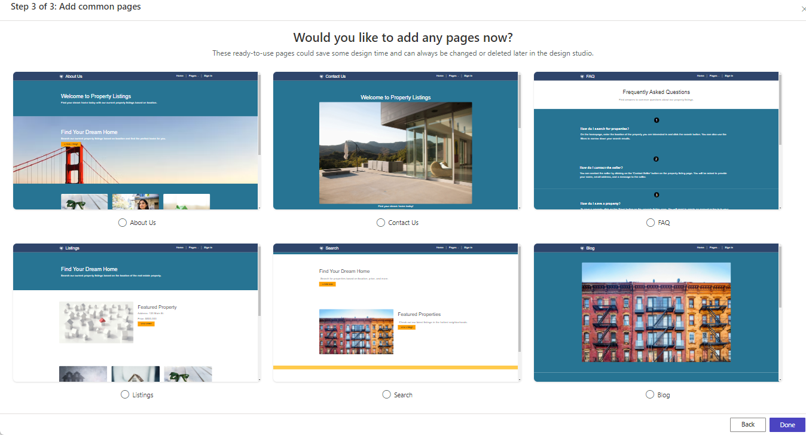
Task: Choose the FAQ page radio button
Action: [651, 223]
